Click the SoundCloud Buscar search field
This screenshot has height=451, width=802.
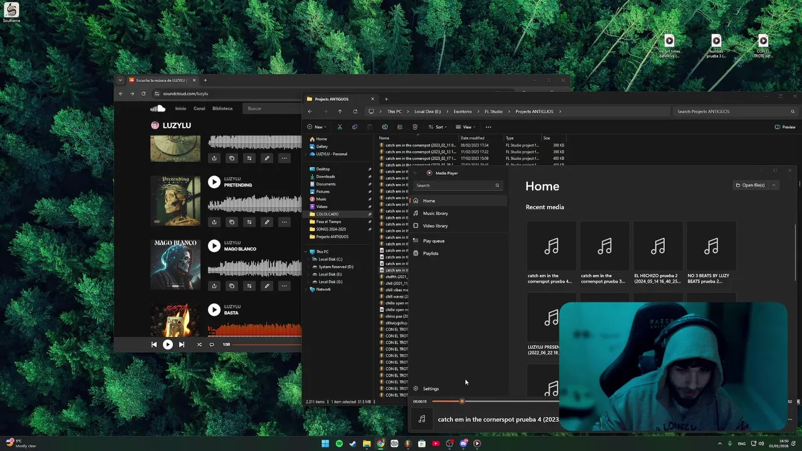[x=273, y=108]
